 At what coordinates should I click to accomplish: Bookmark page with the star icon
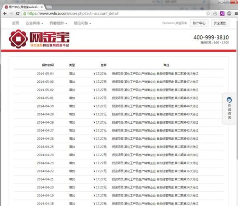point(208,14)
